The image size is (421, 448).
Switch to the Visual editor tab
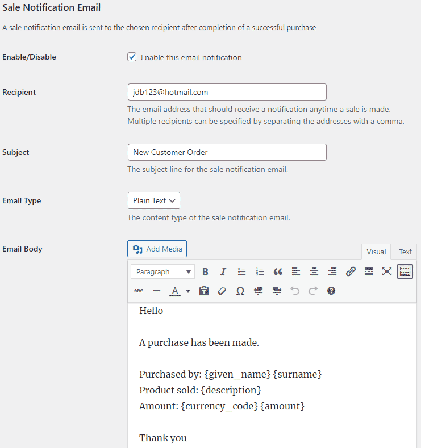pos(376,252)
